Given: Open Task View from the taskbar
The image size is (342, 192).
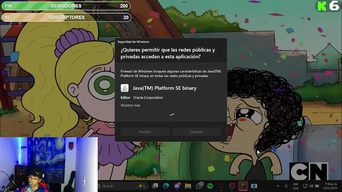Looking at the screenshot, I should [155, 186].
